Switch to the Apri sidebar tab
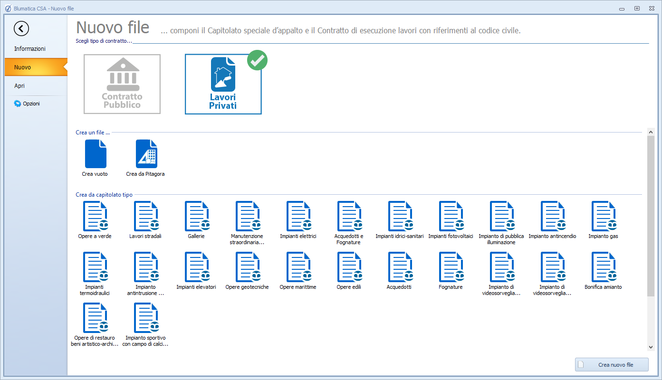Screen dimensions: 662x380 19,86
